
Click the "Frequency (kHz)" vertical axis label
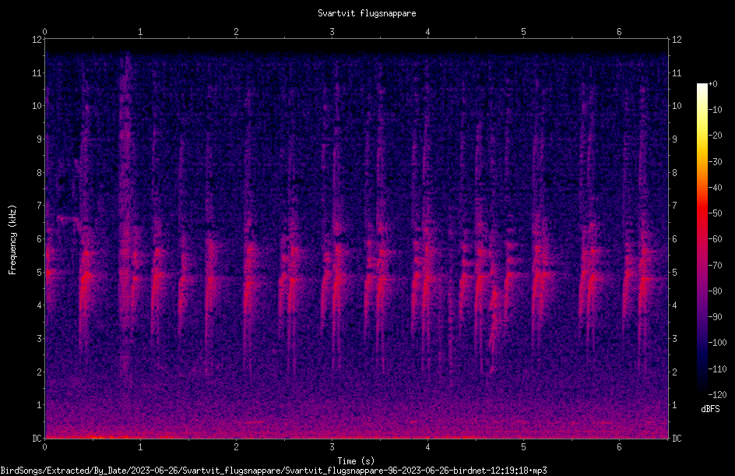pos(12,240)
